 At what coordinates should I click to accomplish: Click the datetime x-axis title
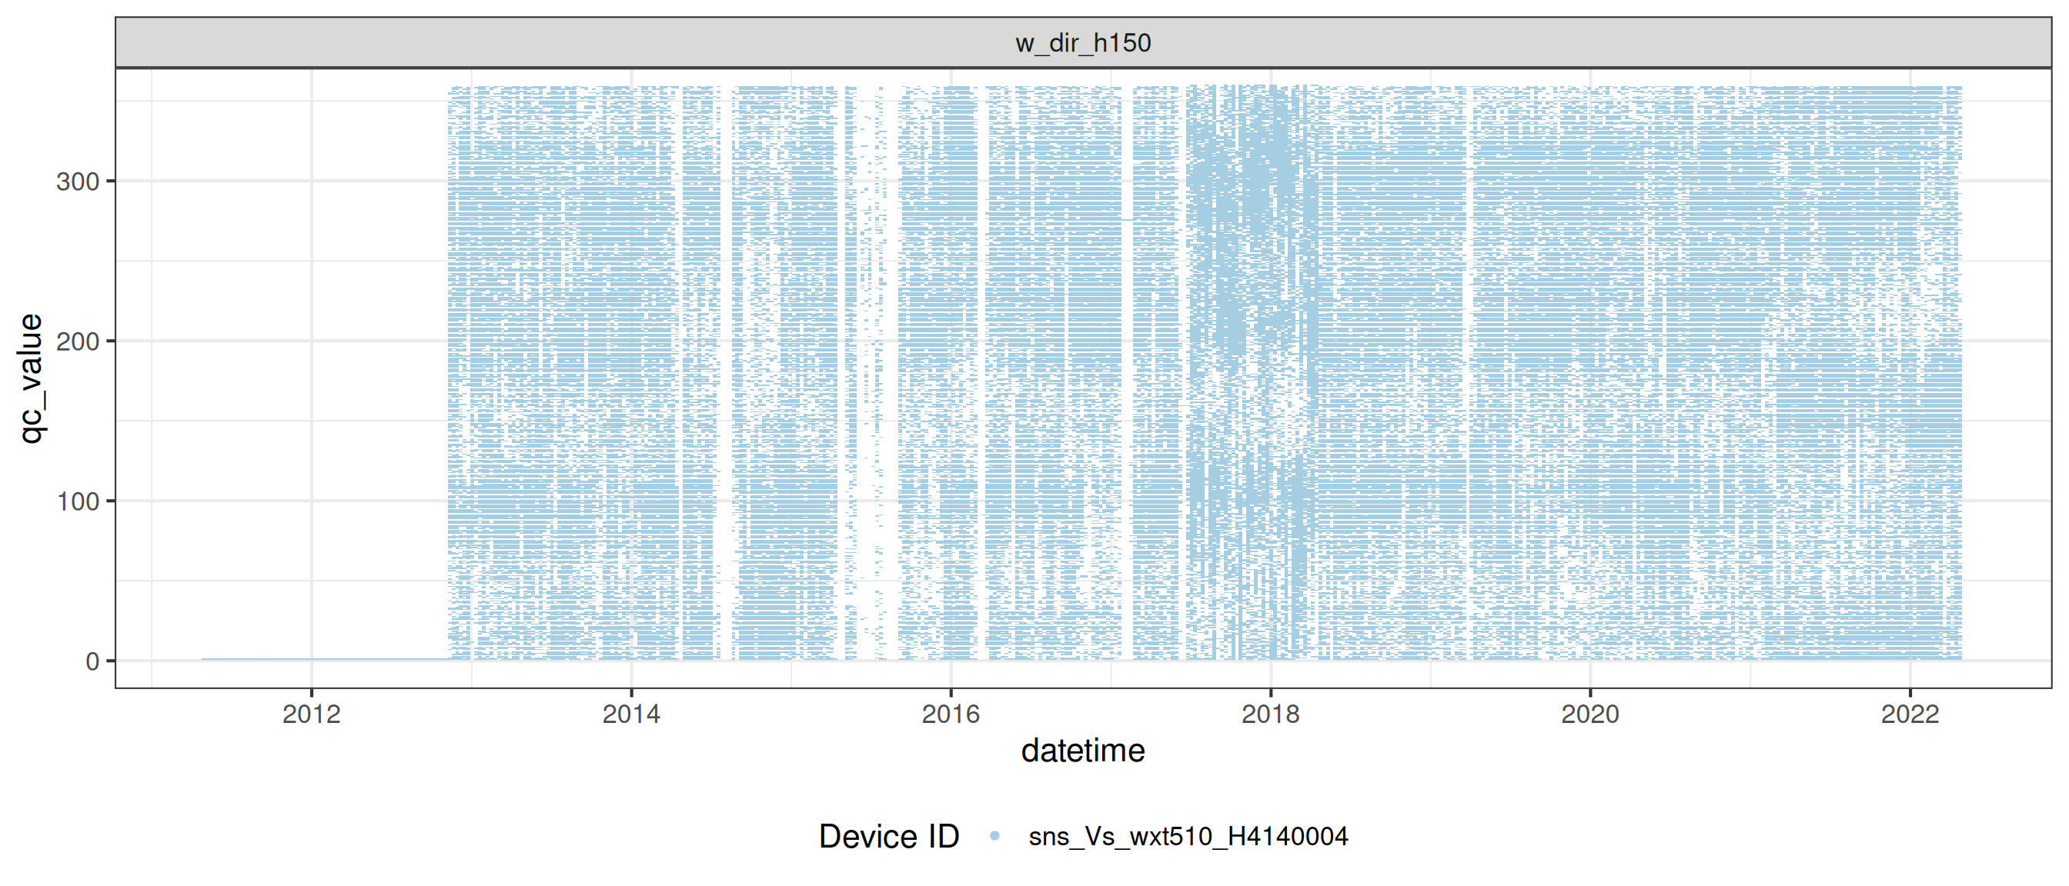pyautogui.click(x=1083, y=751)
